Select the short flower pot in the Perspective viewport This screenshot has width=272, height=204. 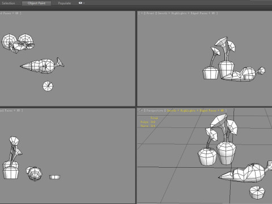(x=207, y=157)
